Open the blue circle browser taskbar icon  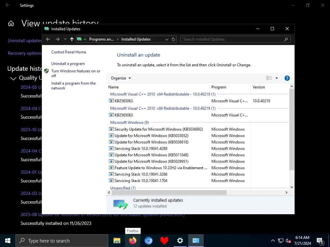[148, 241]
